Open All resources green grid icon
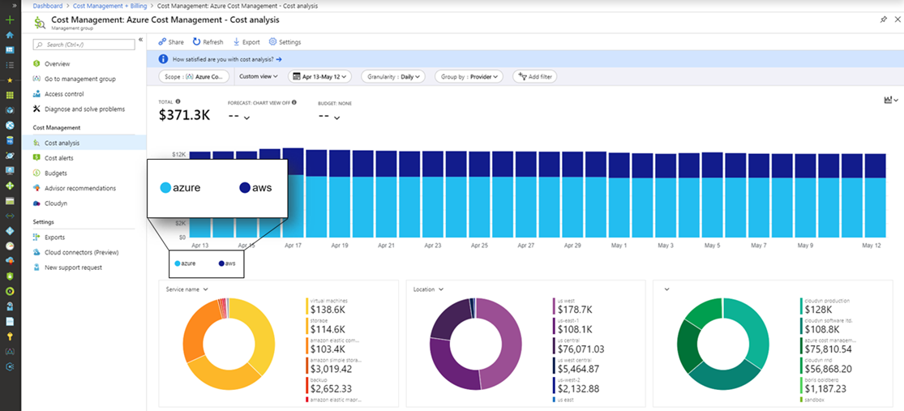Viewport: 904px width, 411px height. click(x=9, y=95)
